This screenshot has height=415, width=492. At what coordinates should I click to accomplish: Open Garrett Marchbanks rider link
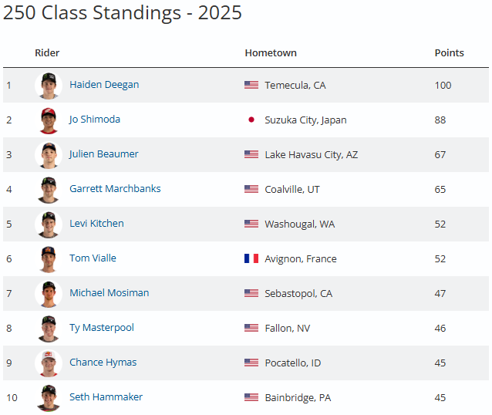pos(115,189)
